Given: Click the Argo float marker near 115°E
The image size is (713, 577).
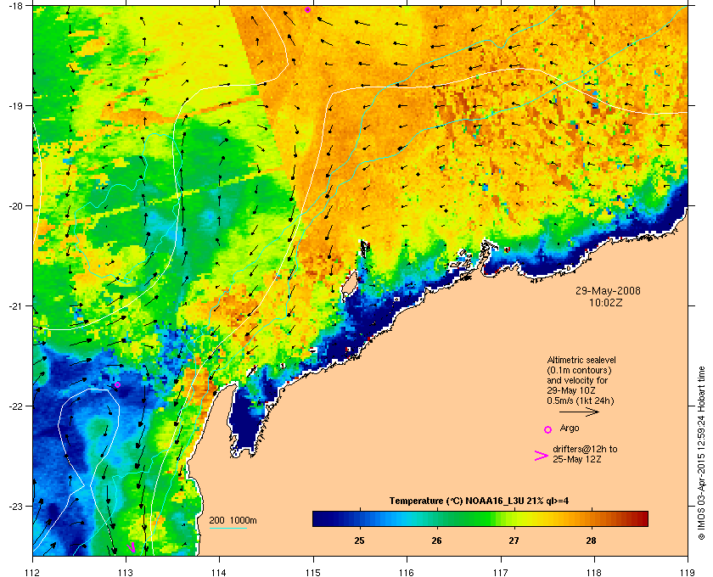Looking at the screenshot, I should click(308, 9).
